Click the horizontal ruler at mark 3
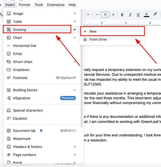Viewport: 161px width, 167px height. pyautogui.click(x=126, y=23)
